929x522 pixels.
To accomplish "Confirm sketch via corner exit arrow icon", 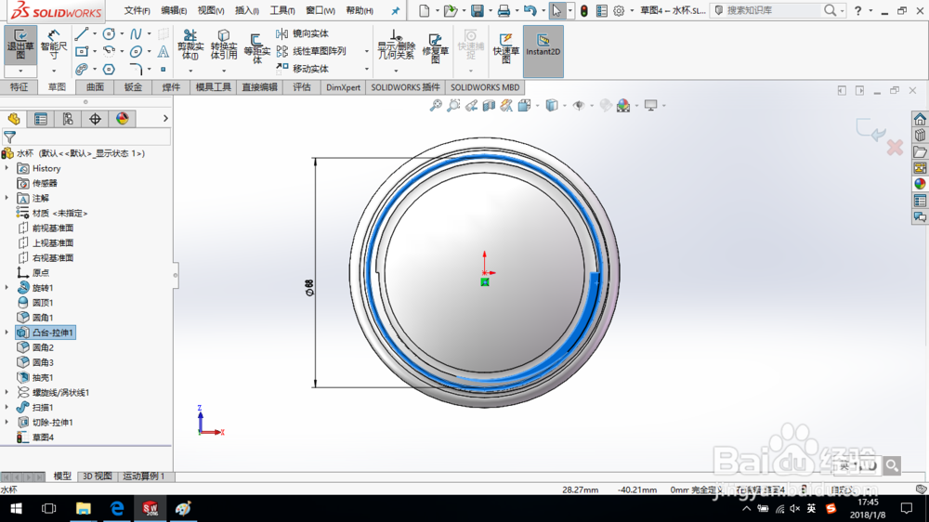I will pyautogui.click(x=870, y=130).
